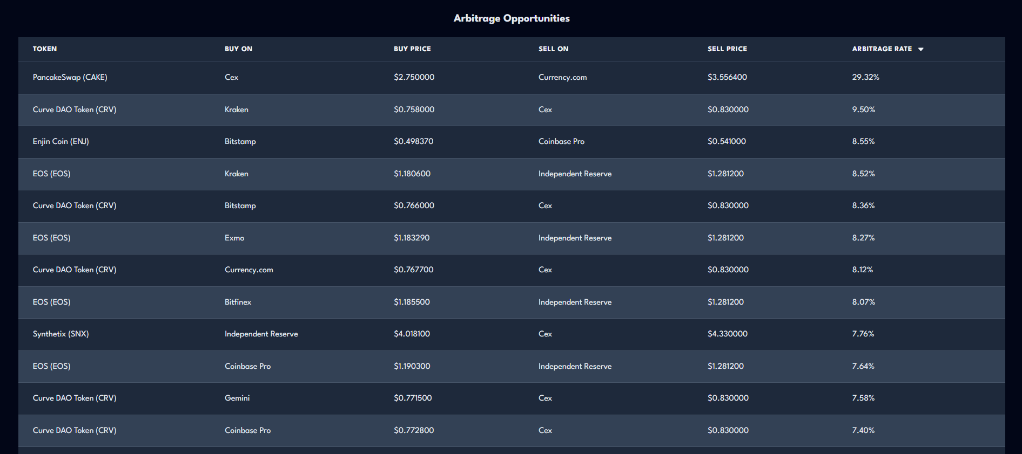
Task: Click Coinbase Pro in the EOS 7.64% row
Action: pos(248,366)
